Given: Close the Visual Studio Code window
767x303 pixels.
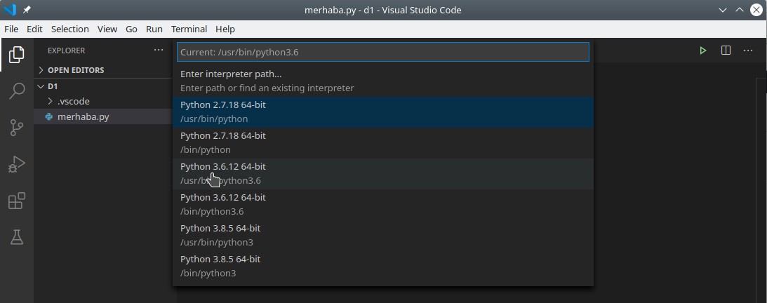Looking at the screenshot, I should point(756,10).
